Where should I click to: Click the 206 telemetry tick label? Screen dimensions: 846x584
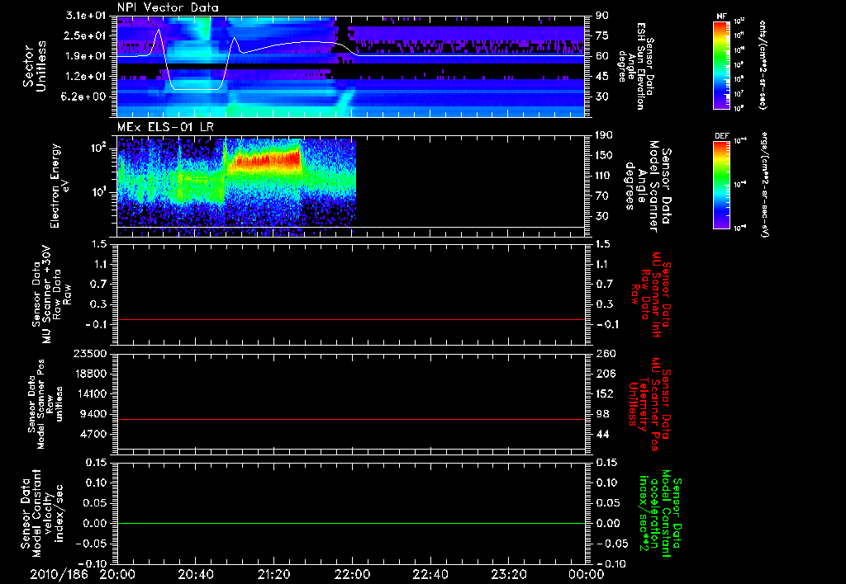tap(605, 374)
